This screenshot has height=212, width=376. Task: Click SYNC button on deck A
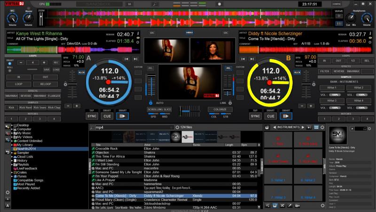(92, 116)
